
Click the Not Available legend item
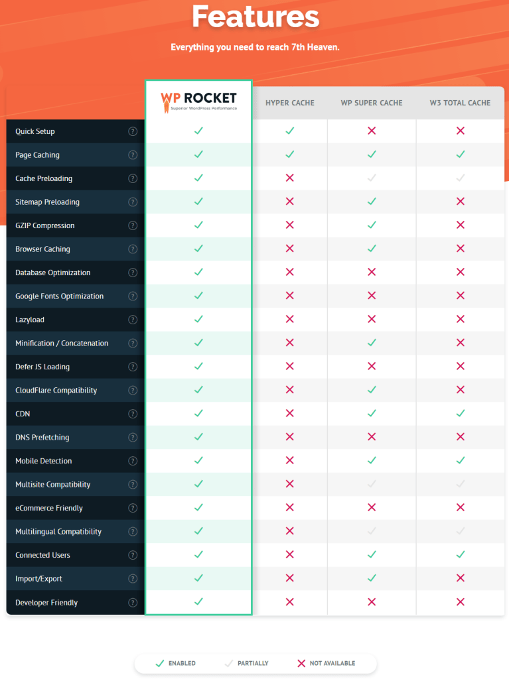(x=326, y=663)
